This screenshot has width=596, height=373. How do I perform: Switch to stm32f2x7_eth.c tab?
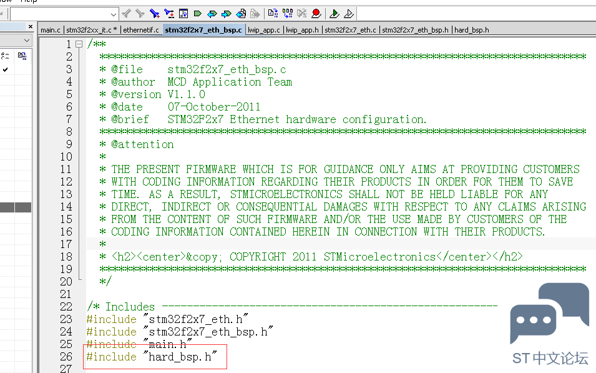[350, 30]
